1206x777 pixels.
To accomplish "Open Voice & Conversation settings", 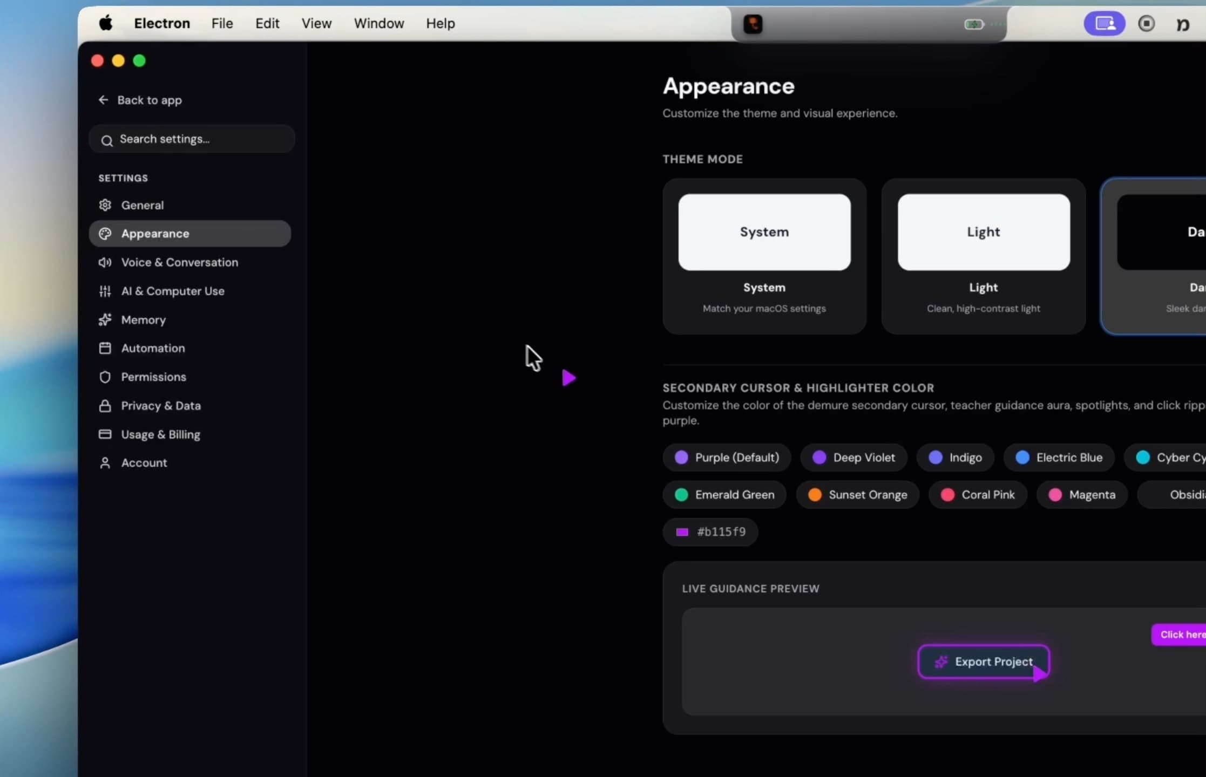I will [190, 262].
